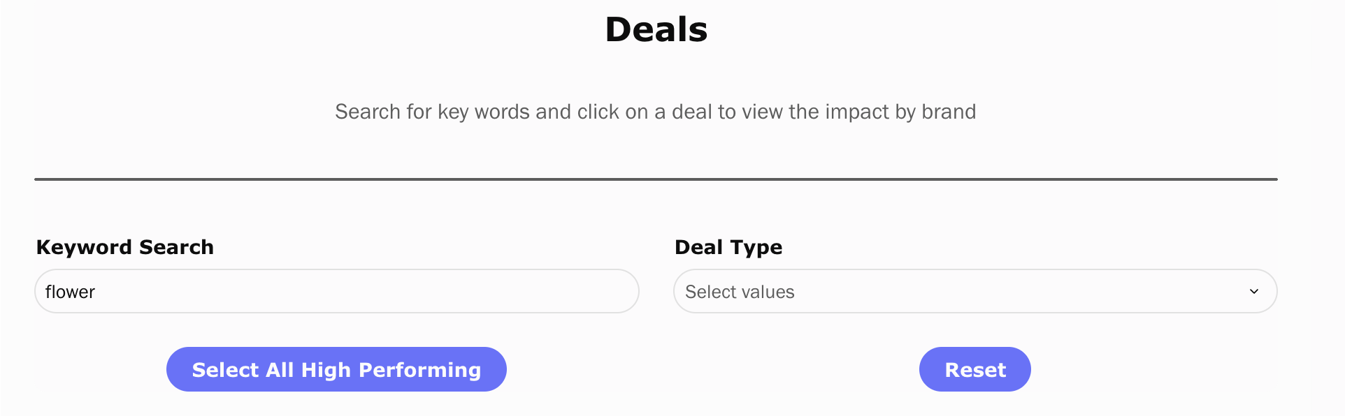Click the search instructions subtitle text
Image resolution: width=1345 pixels, height=416 pixels.
(x=655, y=112)
